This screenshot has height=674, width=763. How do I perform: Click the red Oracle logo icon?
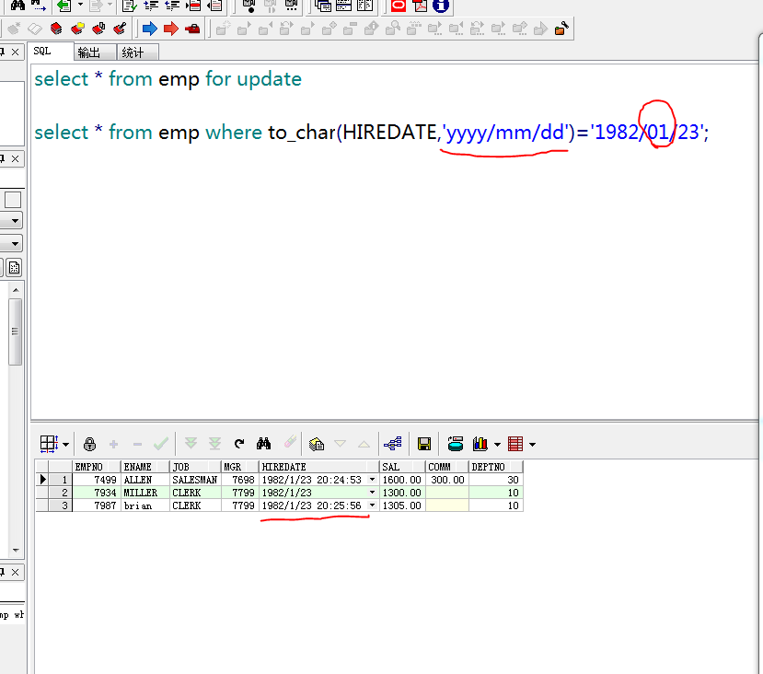click(398, 6)
